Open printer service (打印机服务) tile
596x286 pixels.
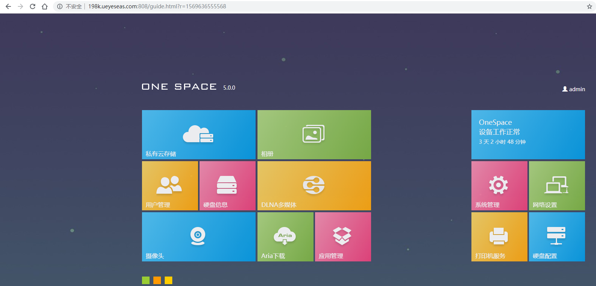tap(499, 237)
